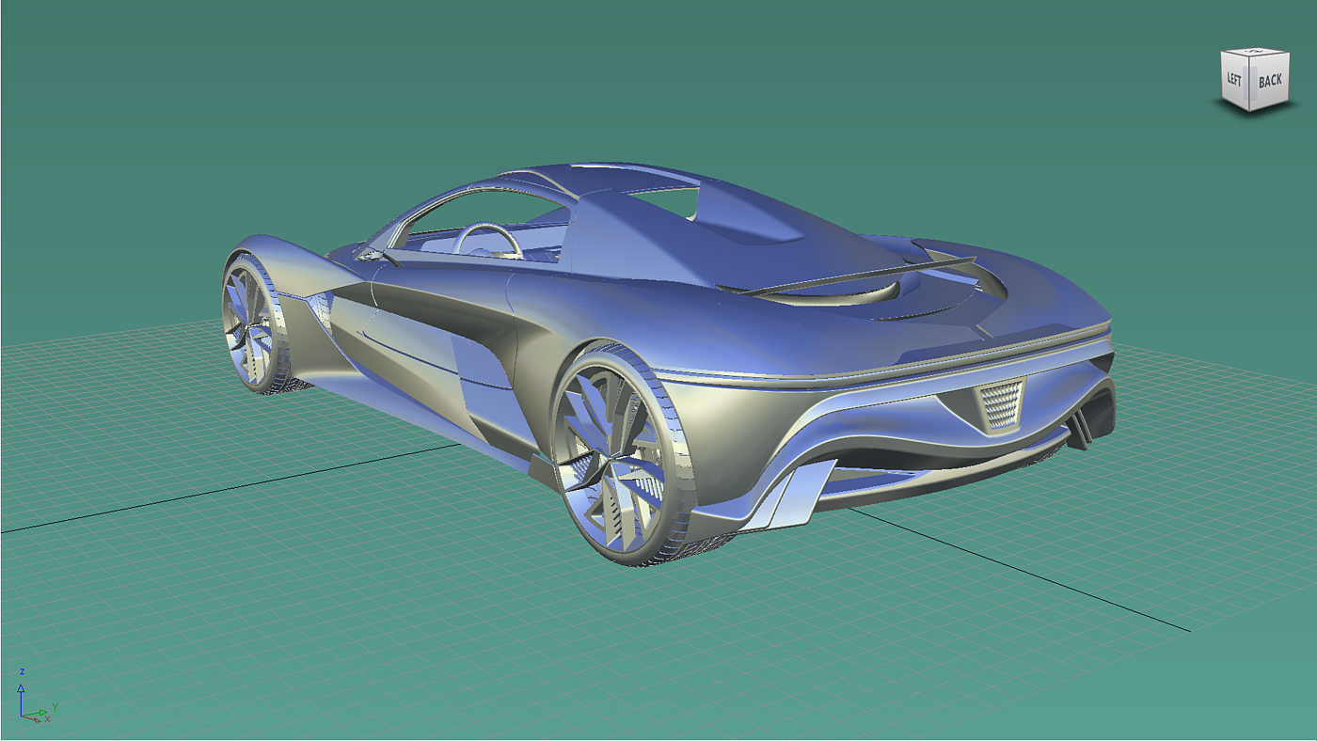Select the steering wheel inside the car

(x=486, y=241)
